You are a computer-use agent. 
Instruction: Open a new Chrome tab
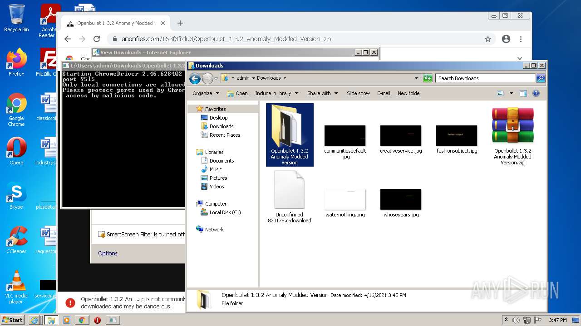[180, 23]
